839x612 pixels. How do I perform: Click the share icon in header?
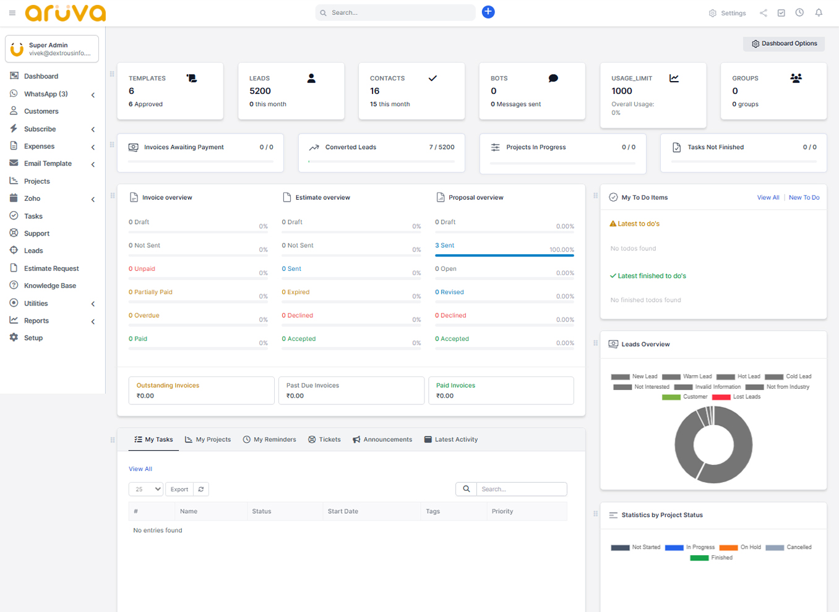[764, 13]
